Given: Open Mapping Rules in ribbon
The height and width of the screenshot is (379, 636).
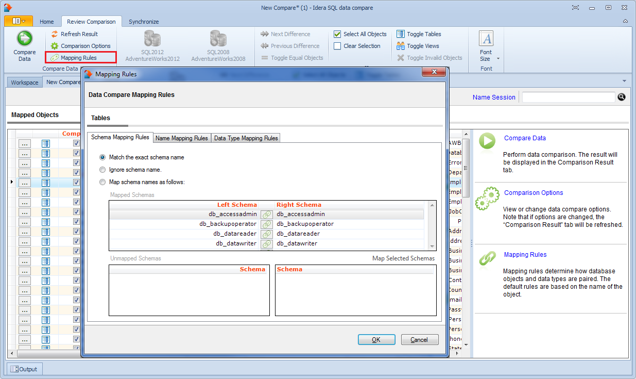Looking at the screenshot, I should point(80,58).
